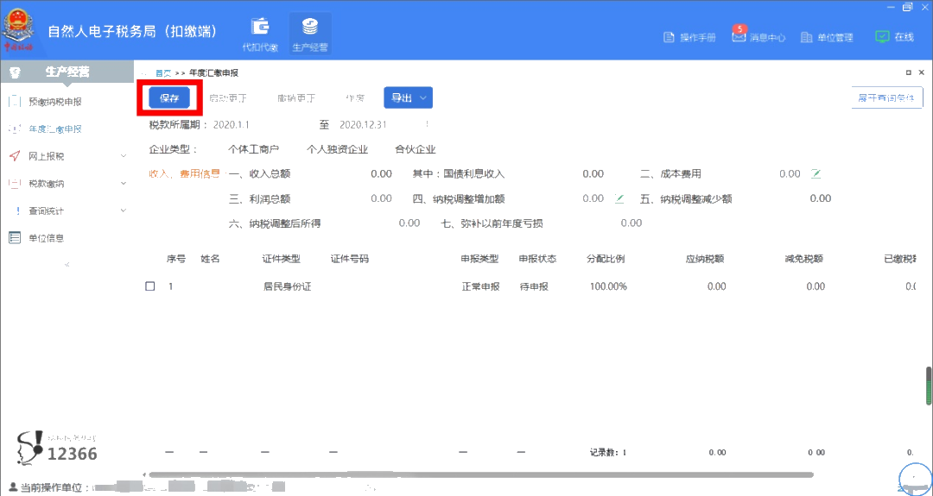Click the 作废 button
This screenshot has width=933, height=496.
tap(355, 98)
